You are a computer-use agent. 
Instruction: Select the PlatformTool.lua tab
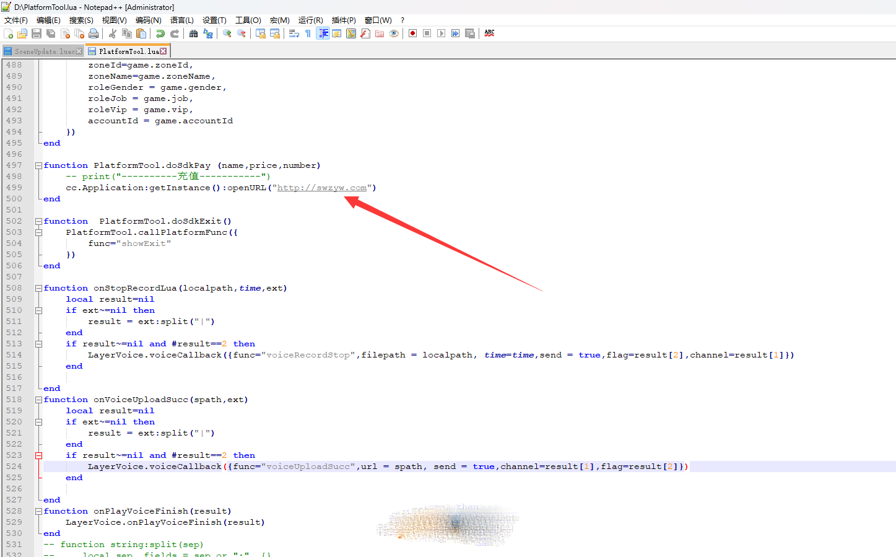coord(127,51)
